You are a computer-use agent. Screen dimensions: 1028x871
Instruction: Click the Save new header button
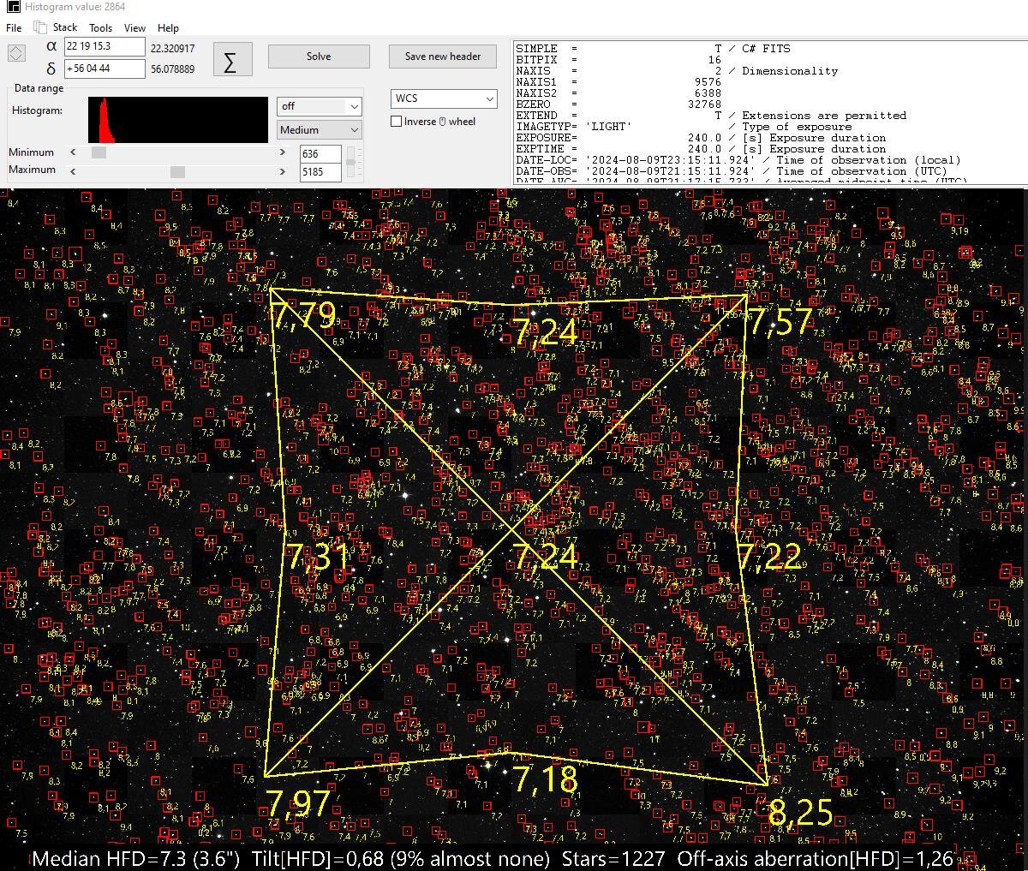(x=443, y=57)
